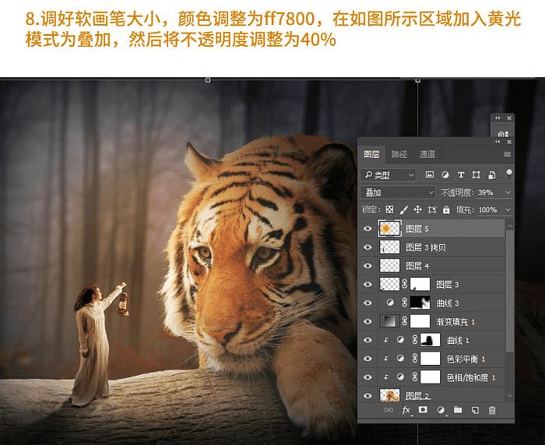545x445 pixels.
Task: Click the create new group folder button
Action: (458, 410)
